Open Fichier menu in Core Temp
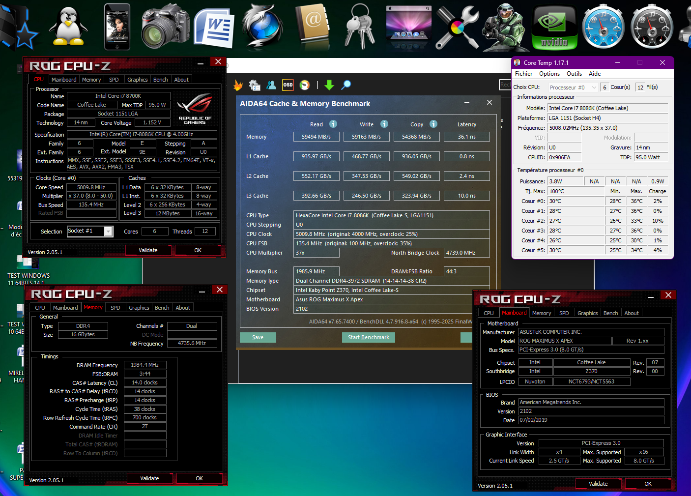691x496 pixels. (x=523, y=74)
